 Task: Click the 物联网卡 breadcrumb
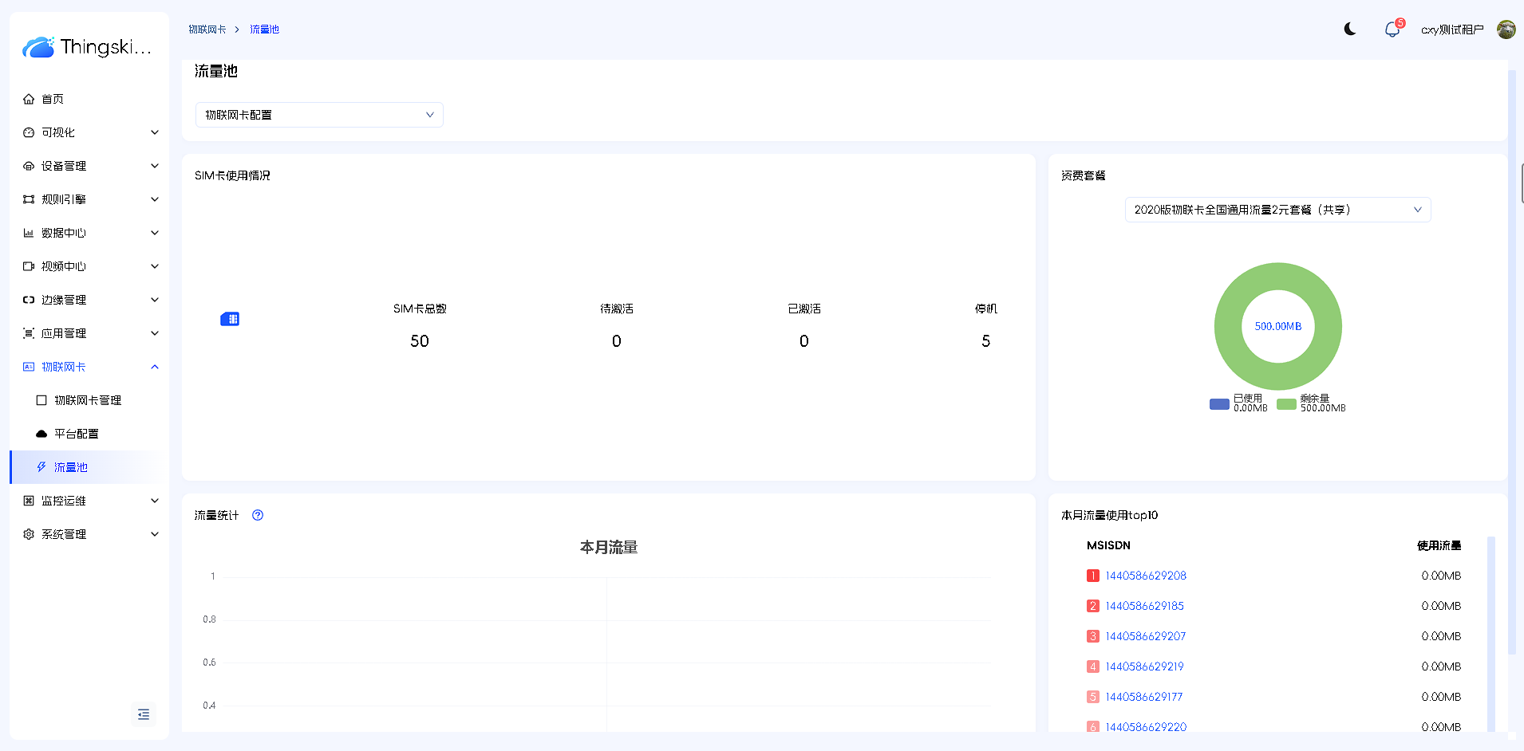pos(207,29)
